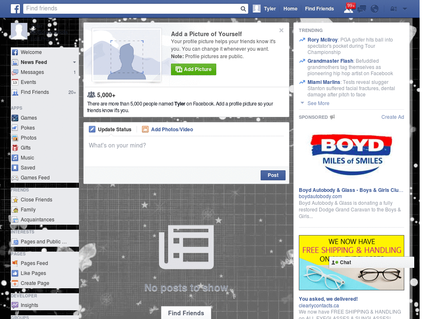Click the green Add Picture button
Screen dimensions: 425x319
[x=193, y=69]
